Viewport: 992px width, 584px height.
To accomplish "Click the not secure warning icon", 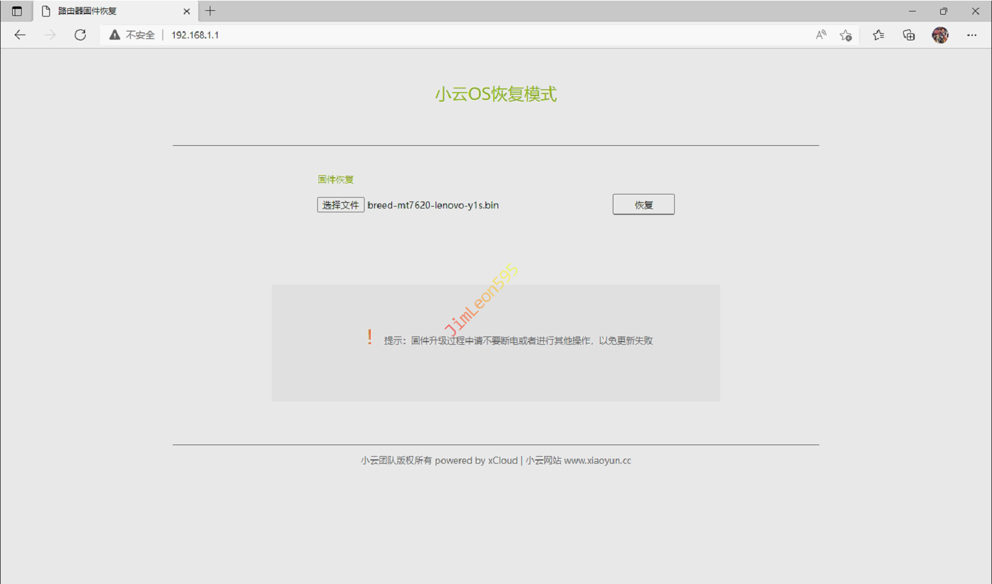I will point(115,35).
